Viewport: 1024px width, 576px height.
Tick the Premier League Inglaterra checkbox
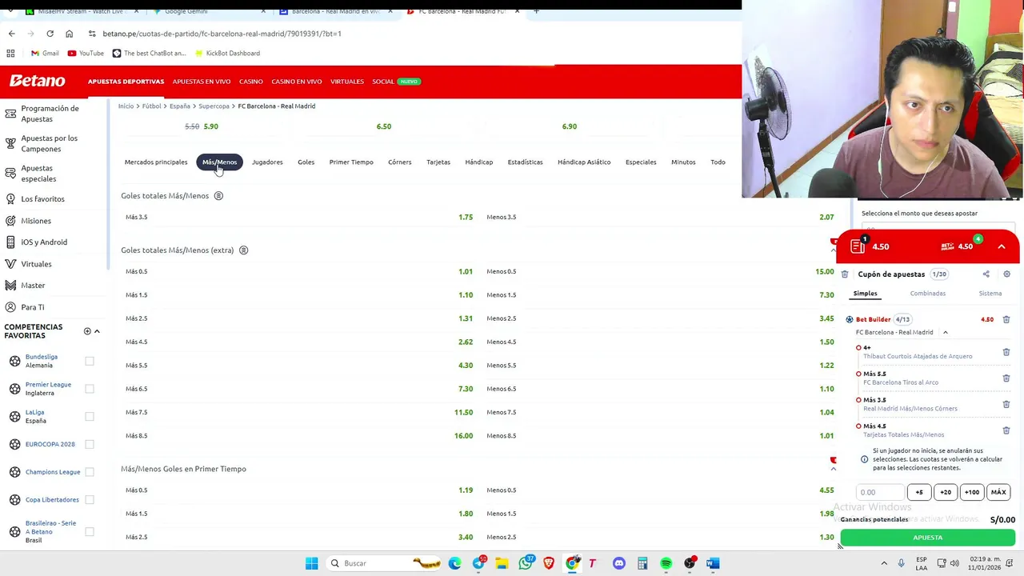(x=90, y=389)
